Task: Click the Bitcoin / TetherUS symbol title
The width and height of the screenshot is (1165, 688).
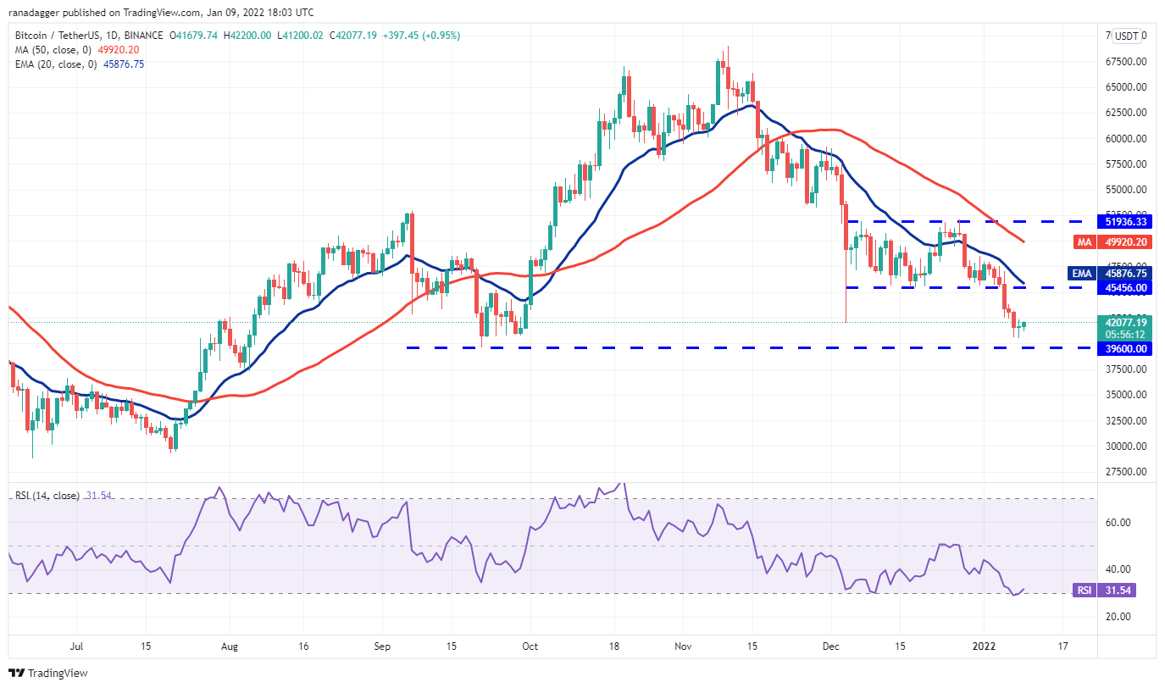Action: 90,36
